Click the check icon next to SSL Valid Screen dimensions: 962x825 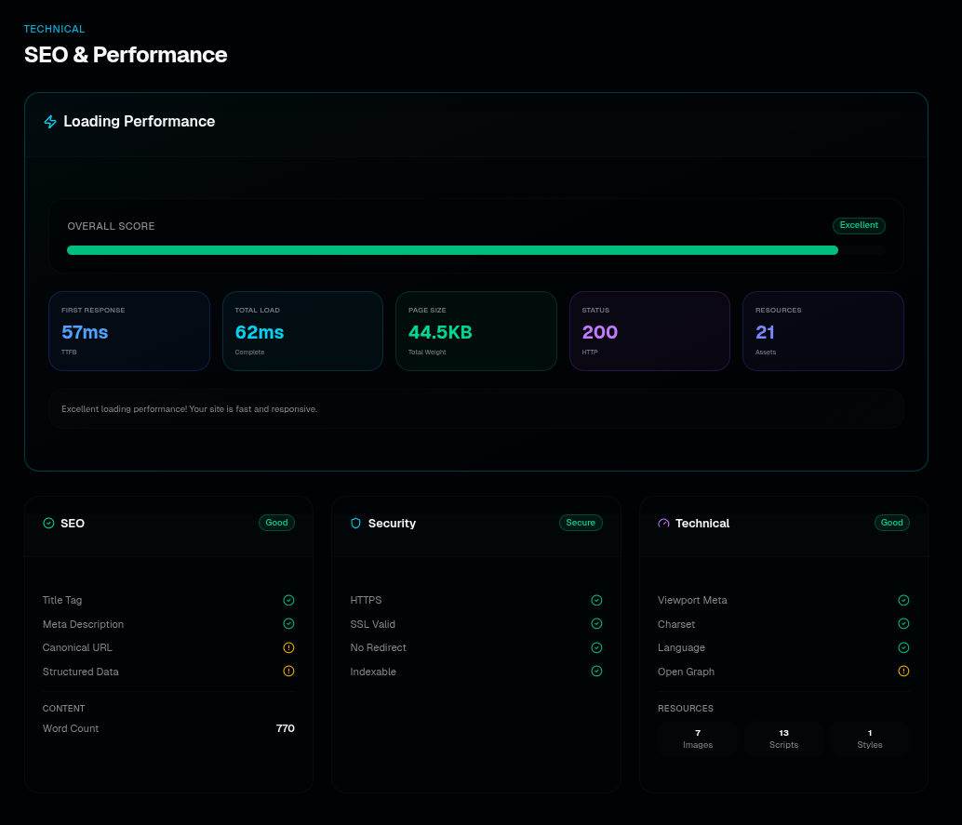click(596, 624)
